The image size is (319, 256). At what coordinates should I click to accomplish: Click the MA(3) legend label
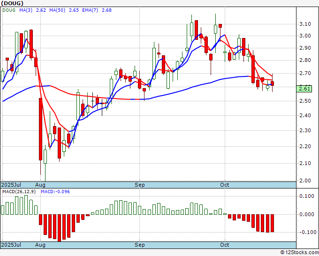[26, 10]
